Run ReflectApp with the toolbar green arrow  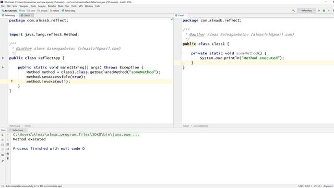319,10
